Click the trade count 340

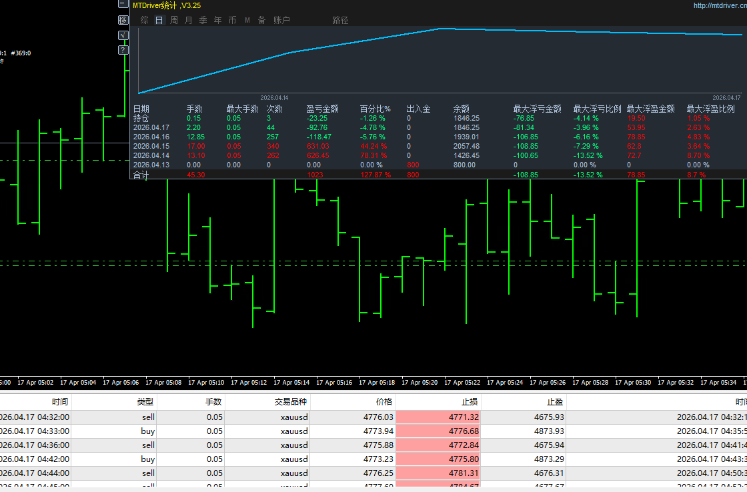pyautogui.click(x=273, y=146)
